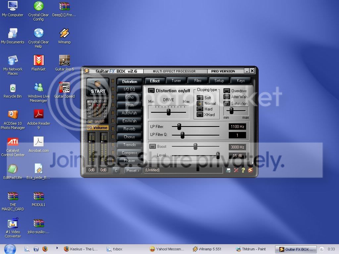The width and height of the screenshot is (339, 254).
Task: Select the EditPad Lite icon
Action: (x=13, y=172)
